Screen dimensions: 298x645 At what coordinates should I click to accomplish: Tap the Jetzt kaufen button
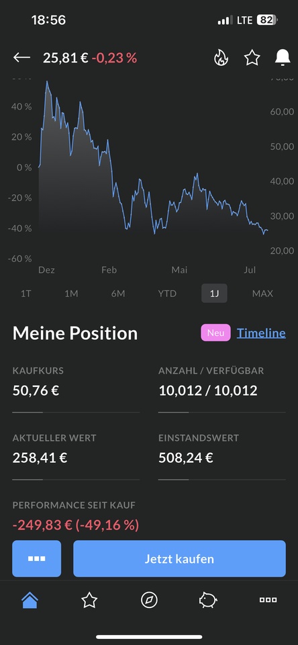click(x=179, y=558)
